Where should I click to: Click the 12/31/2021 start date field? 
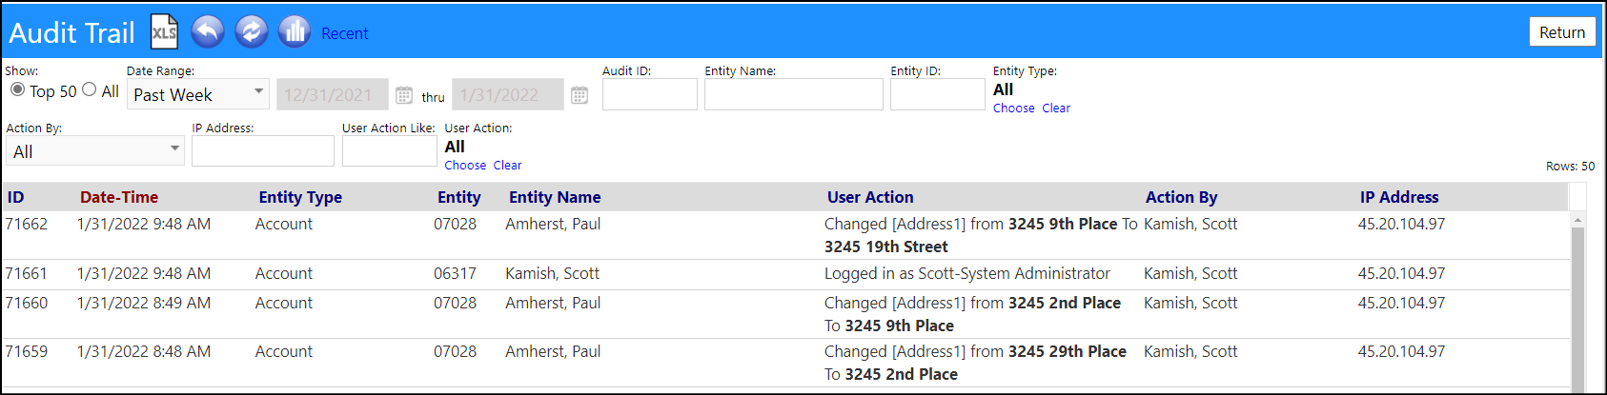pos(333,94)
